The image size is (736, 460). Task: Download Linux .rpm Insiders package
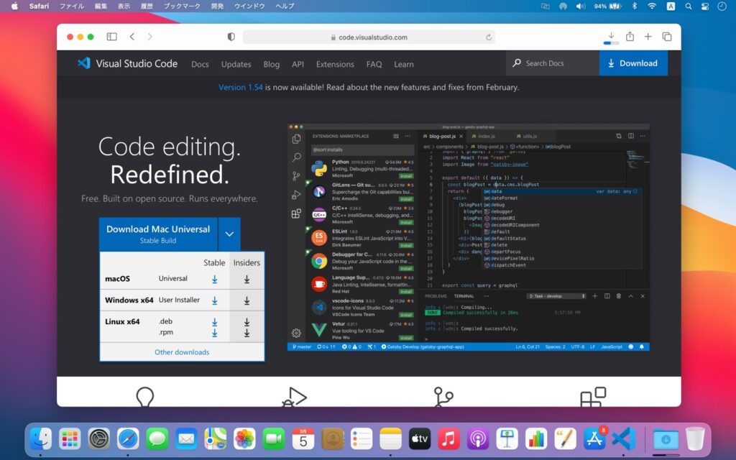tap(247, 333)
